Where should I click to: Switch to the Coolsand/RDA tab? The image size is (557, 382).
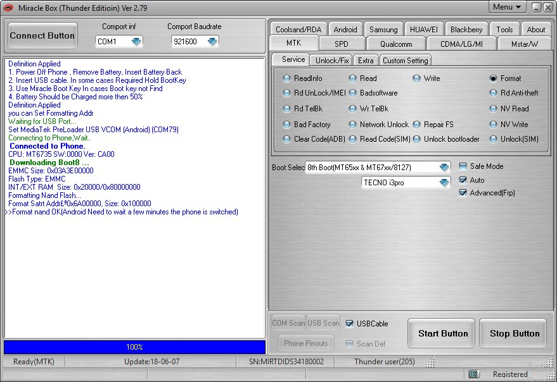click(x=298, y=30)
